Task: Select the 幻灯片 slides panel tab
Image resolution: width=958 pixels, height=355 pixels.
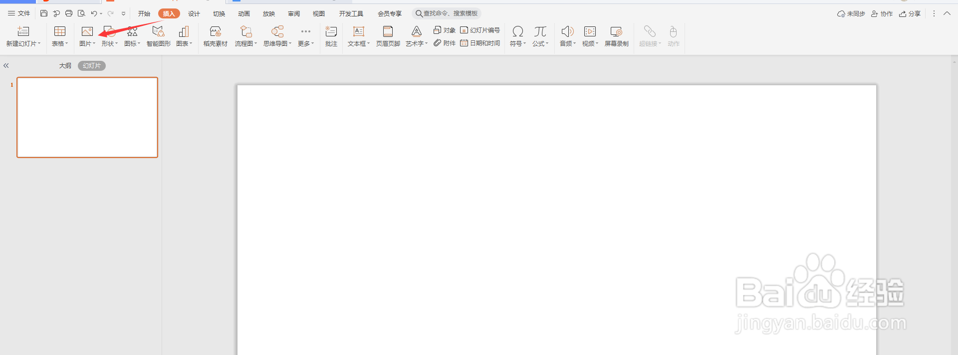Action: [x=92, y=65]
